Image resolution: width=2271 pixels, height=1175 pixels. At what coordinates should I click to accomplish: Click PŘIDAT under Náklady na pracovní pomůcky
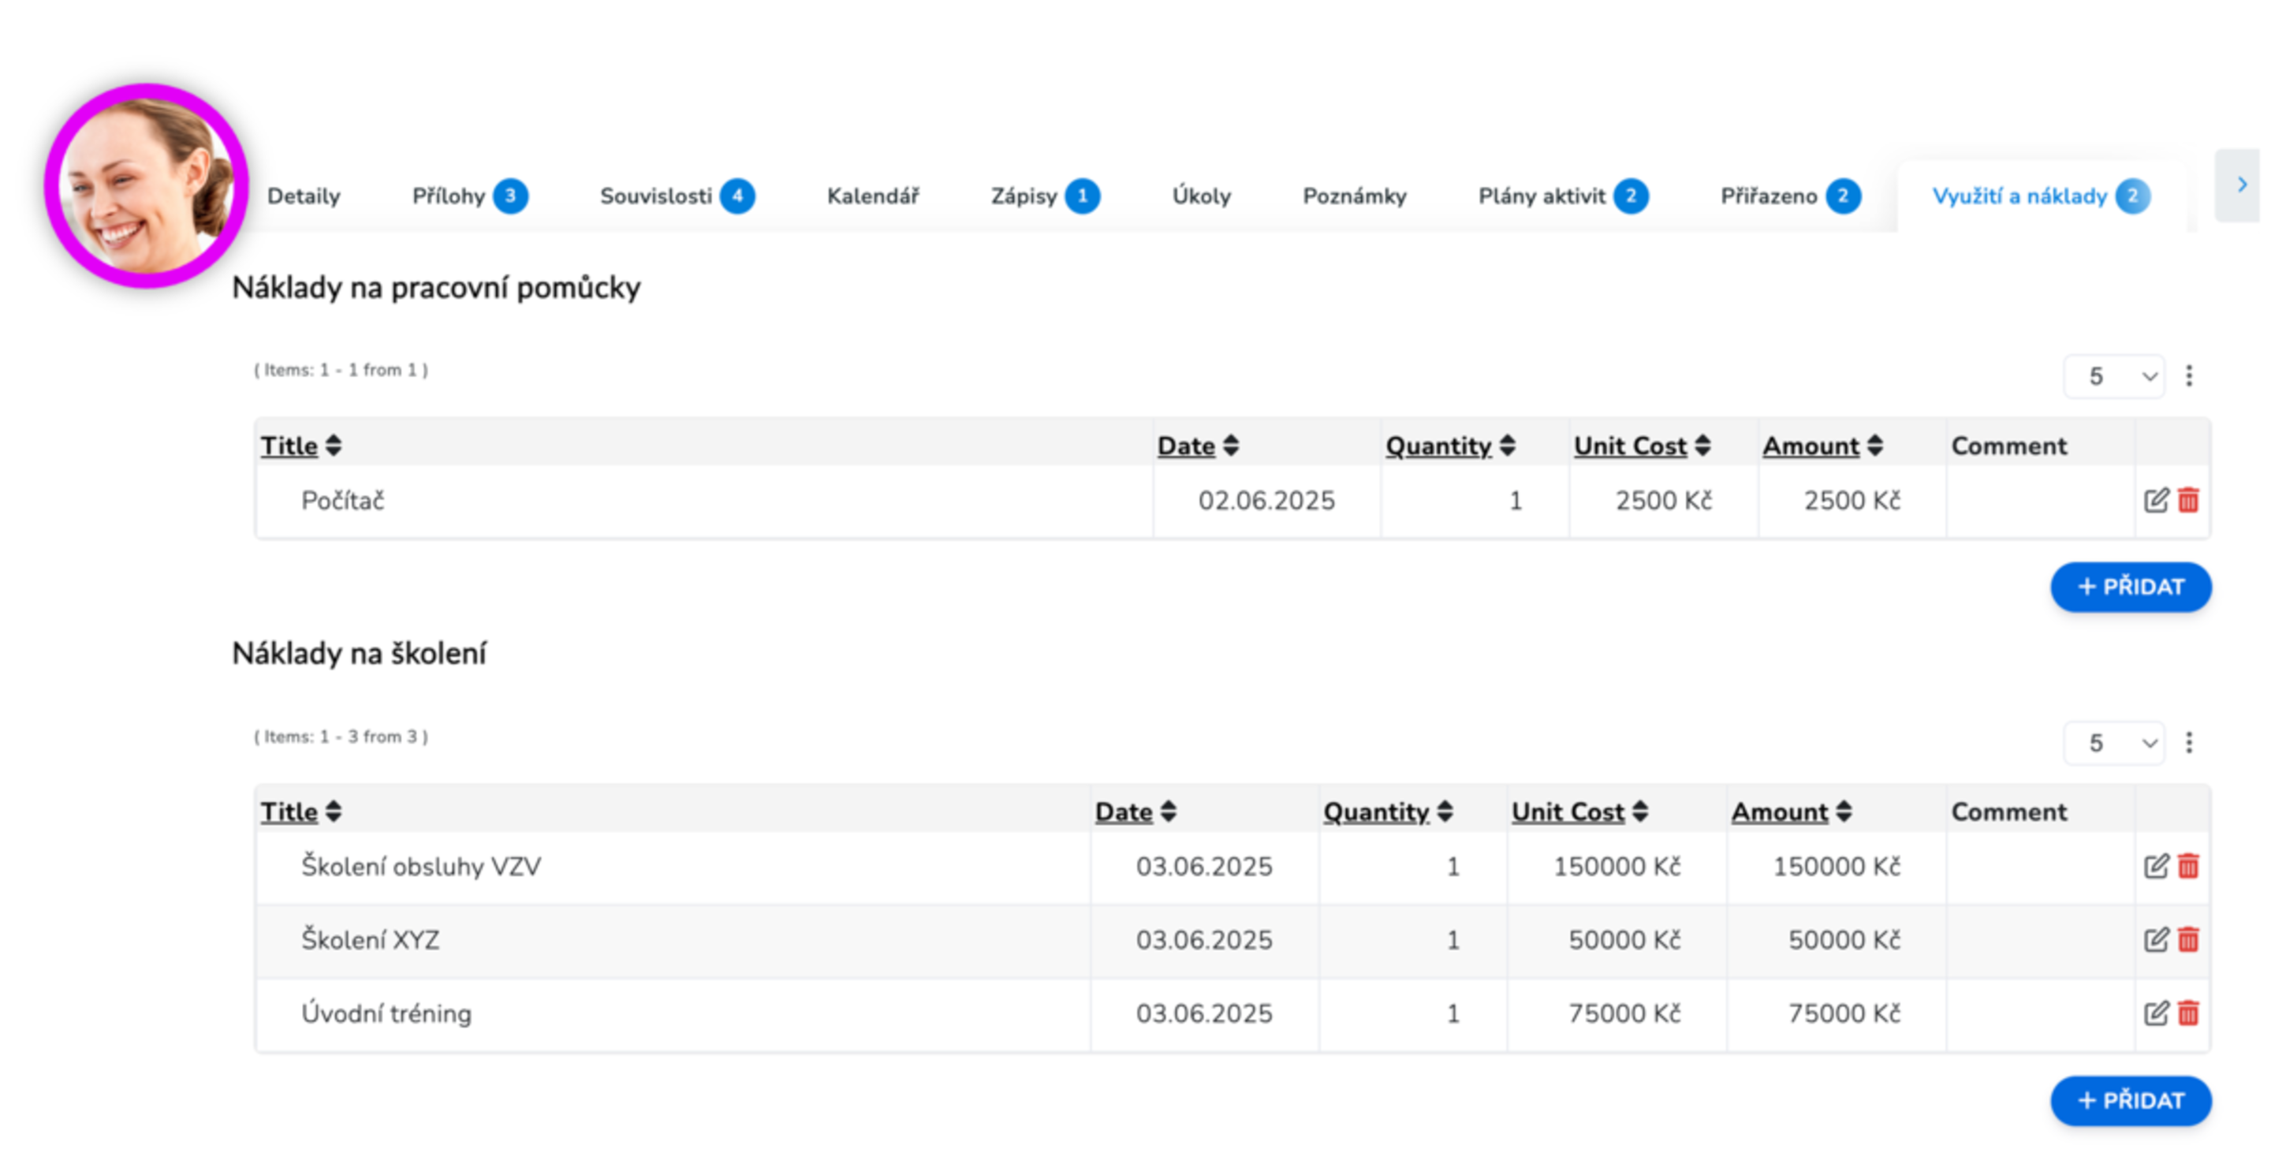[2131, 587]
